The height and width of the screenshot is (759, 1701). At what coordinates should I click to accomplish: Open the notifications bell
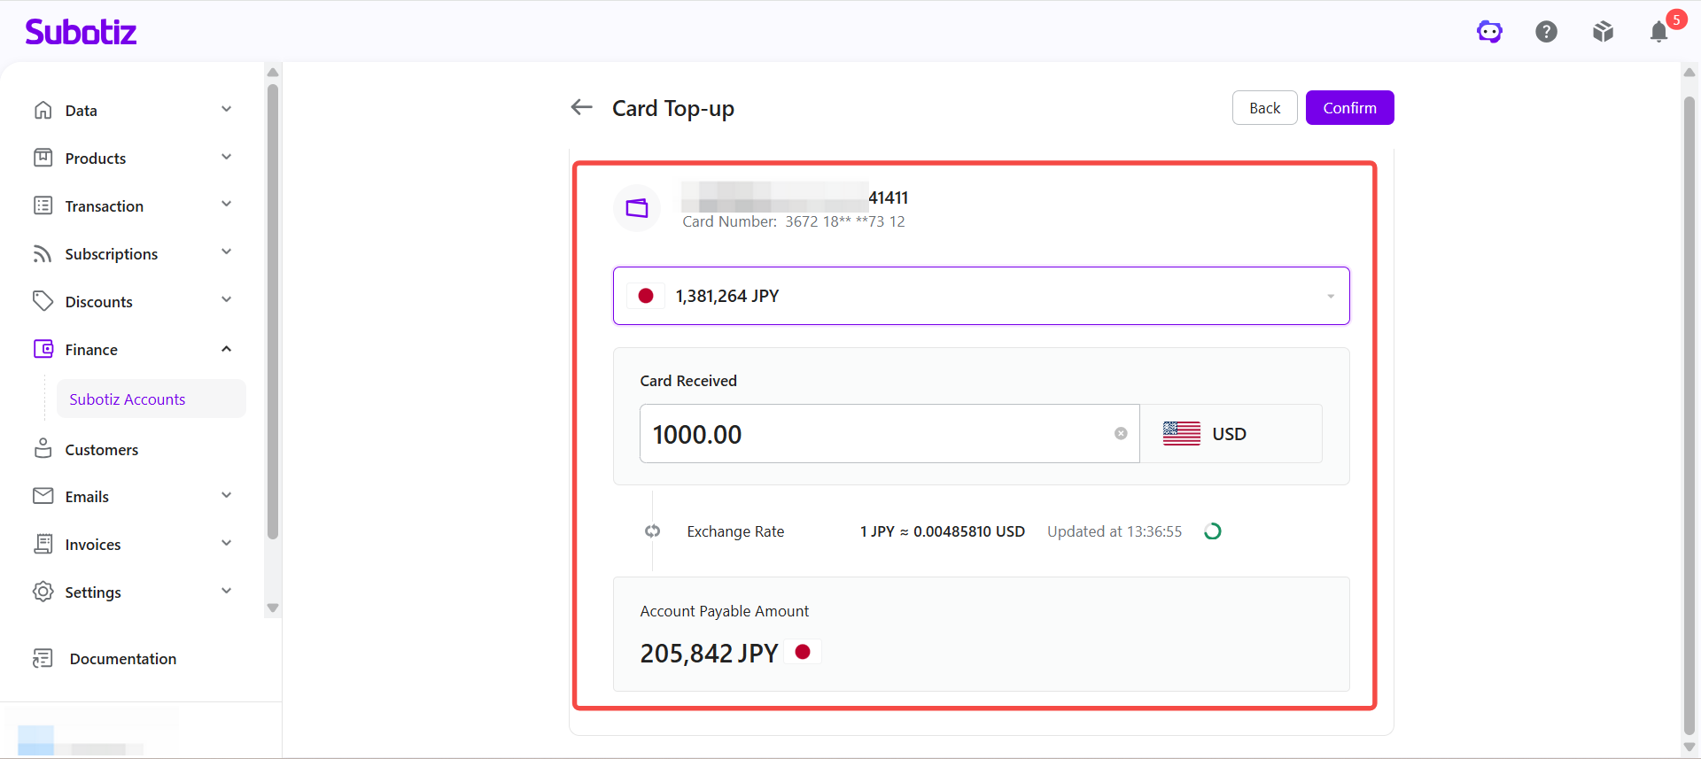[x=1659, y=32]
